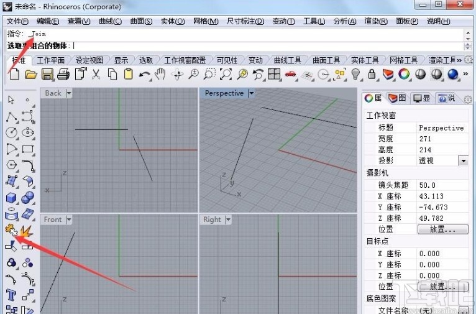Open the Perspective viewport dropdown arrow
The image size is (476, 314).
[x=251, y=93]
